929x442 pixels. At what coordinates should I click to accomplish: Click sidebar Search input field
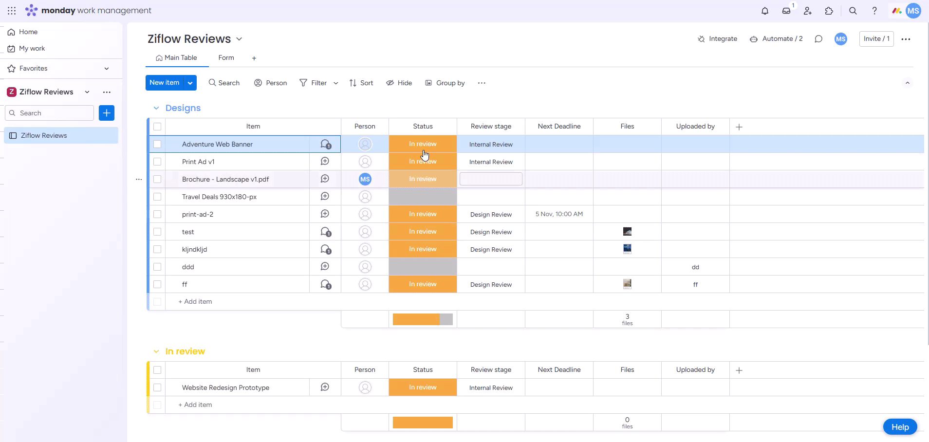click(49, 113)
